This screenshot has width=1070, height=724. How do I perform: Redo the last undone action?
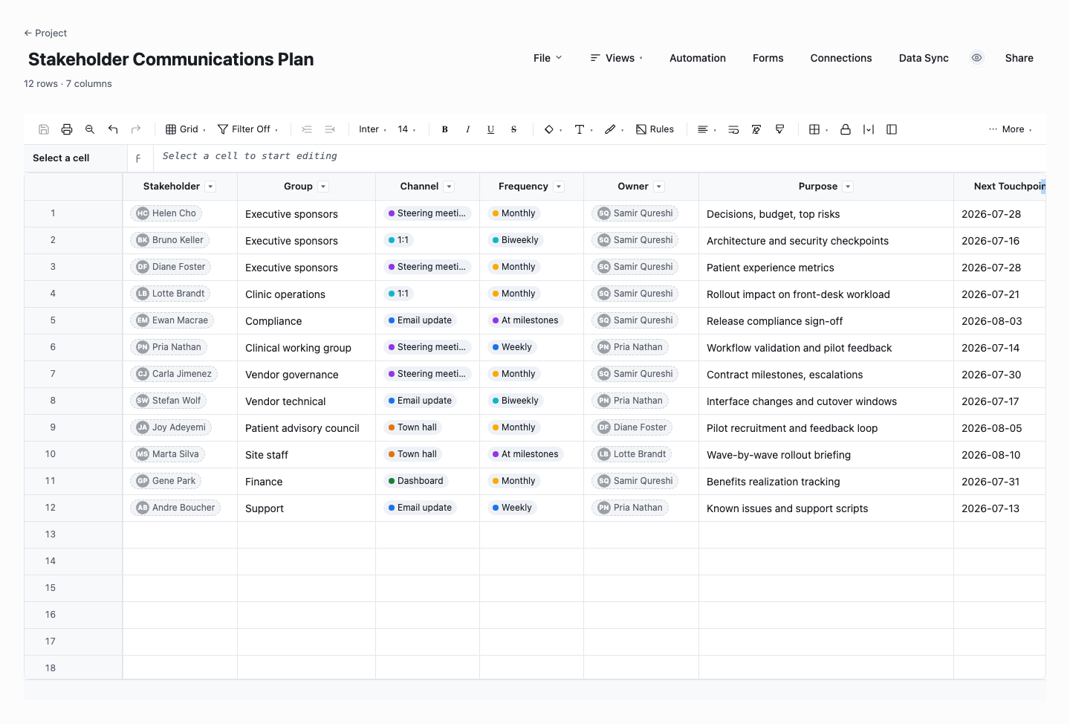coord(136,129)
